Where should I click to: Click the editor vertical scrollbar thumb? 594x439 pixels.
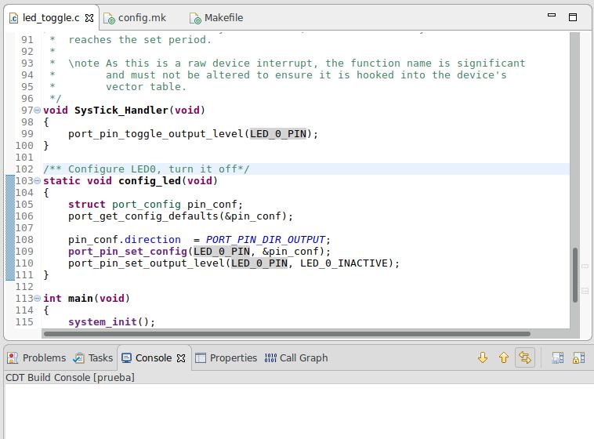(x=575, y=275)
